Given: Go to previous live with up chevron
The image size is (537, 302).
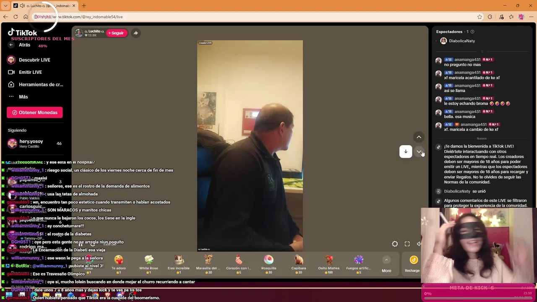Looking at the screenshot, I should click(x=419, y=137).
